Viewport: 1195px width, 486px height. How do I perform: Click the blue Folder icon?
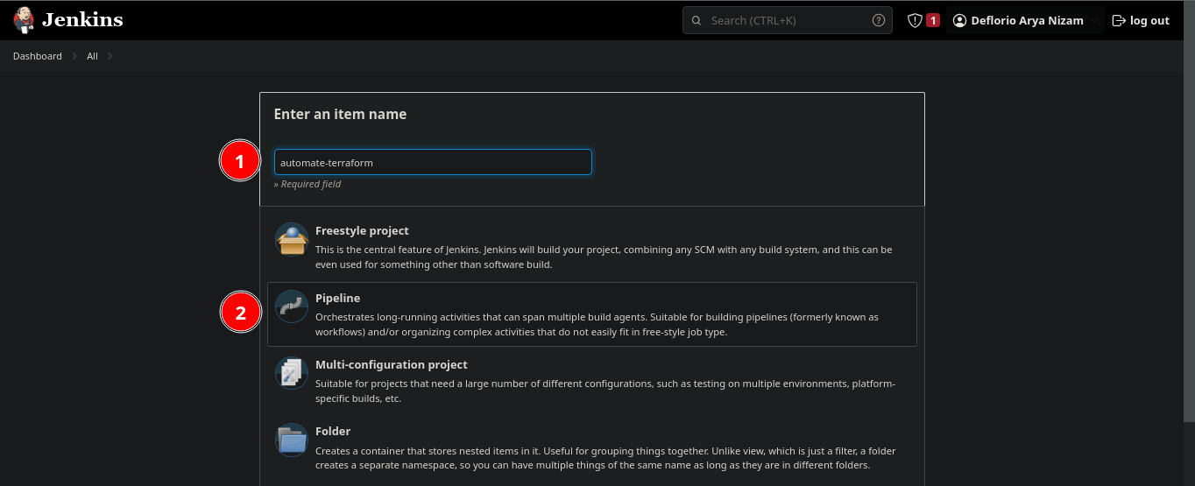click(x=292, y=439)
